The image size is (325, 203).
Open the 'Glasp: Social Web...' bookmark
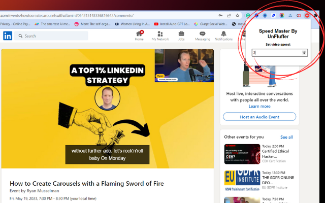click(x=211, y=24)
